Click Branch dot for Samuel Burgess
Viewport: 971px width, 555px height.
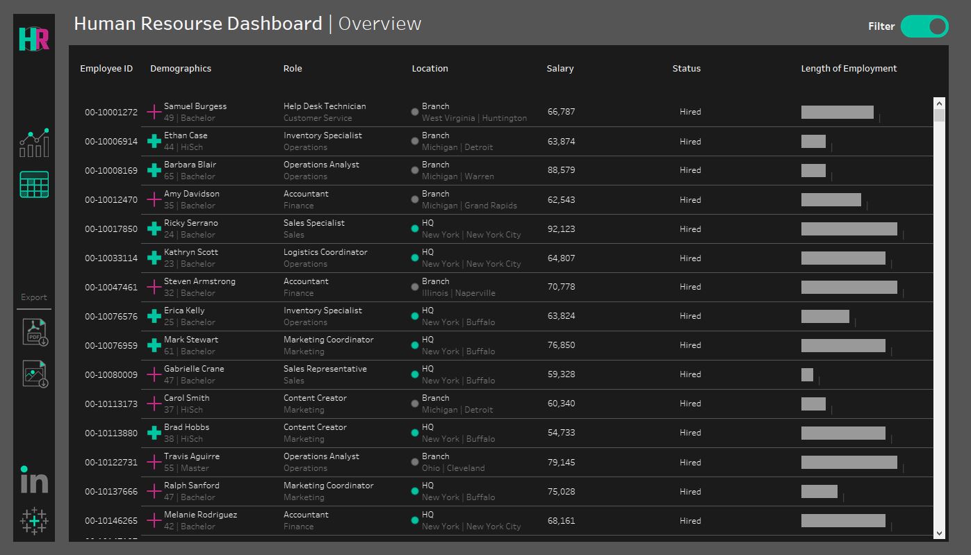click(x=415, y=112)
